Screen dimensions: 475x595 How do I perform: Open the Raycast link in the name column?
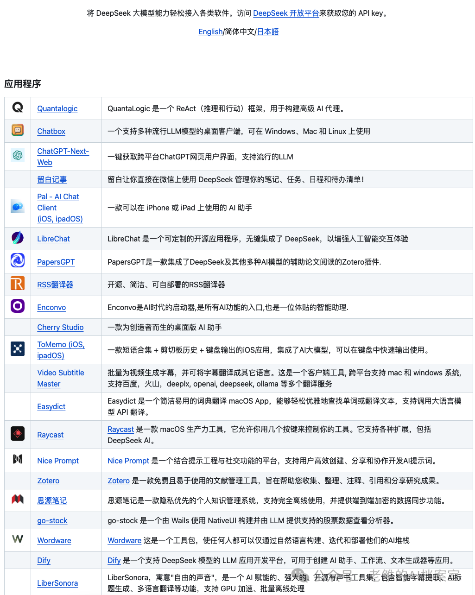click(51, 435)
